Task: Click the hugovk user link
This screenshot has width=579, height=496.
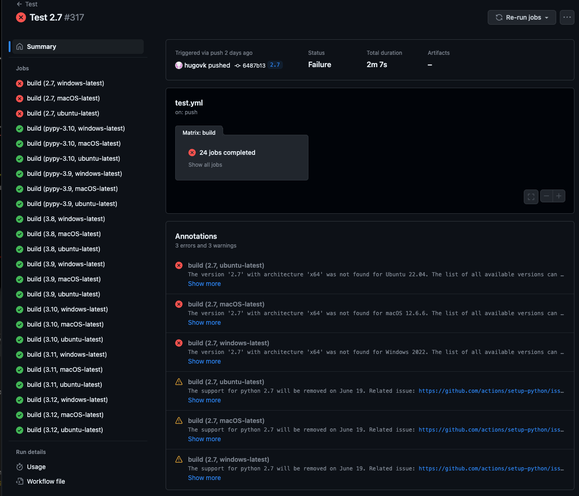Action: (195, 65)
